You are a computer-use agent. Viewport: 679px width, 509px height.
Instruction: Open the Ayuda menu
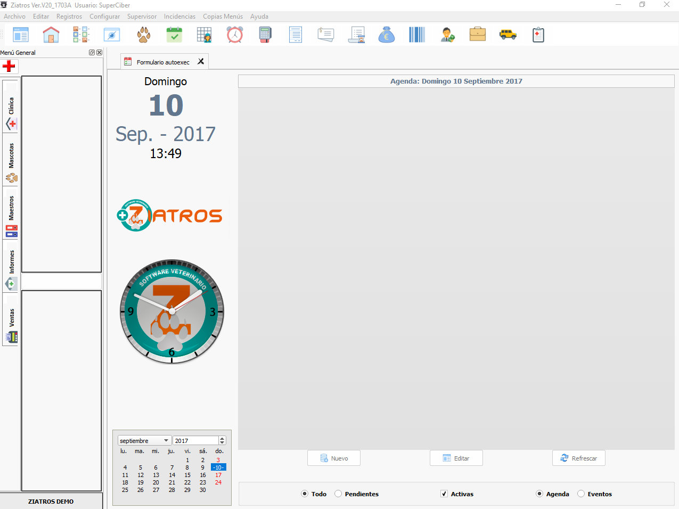point(259,17)
